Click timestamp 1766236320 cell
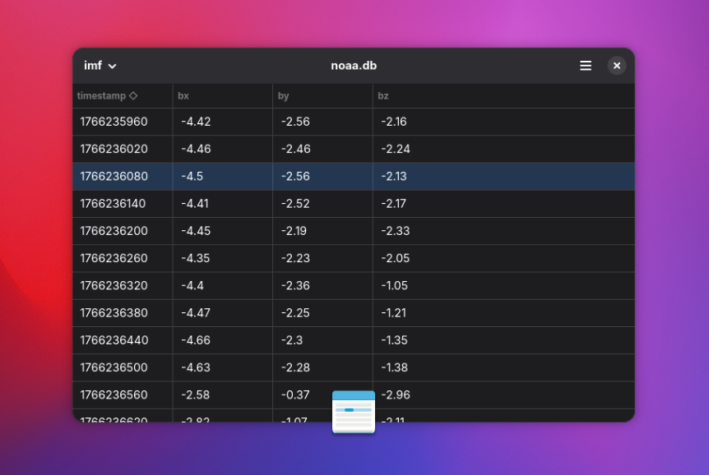709x475 pixels. click(114, 285)
